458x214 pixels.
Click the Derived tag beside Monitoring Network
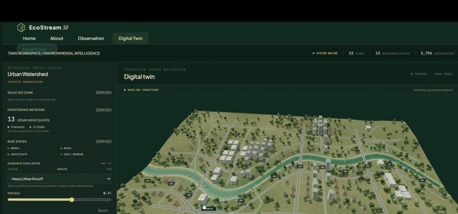(x=103, y=110)
